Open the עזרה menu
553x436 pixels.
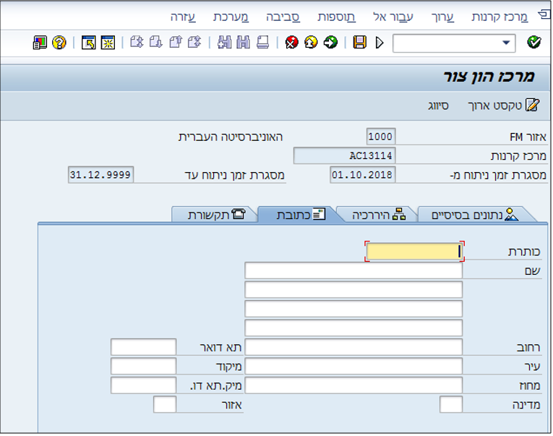pos(183,17)
